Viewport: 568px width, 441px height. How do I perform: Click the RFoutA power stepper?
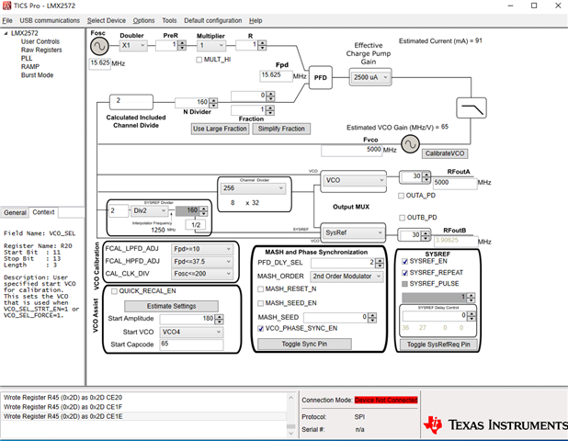point(426,177)
